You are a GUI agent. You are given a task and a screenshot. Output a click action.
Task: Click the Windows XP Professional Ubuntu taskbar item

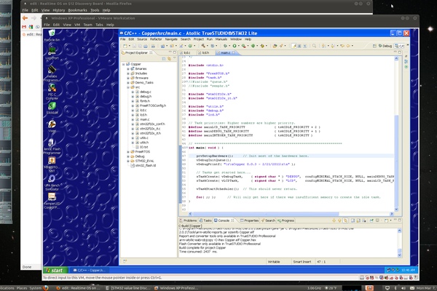(176, 288)
